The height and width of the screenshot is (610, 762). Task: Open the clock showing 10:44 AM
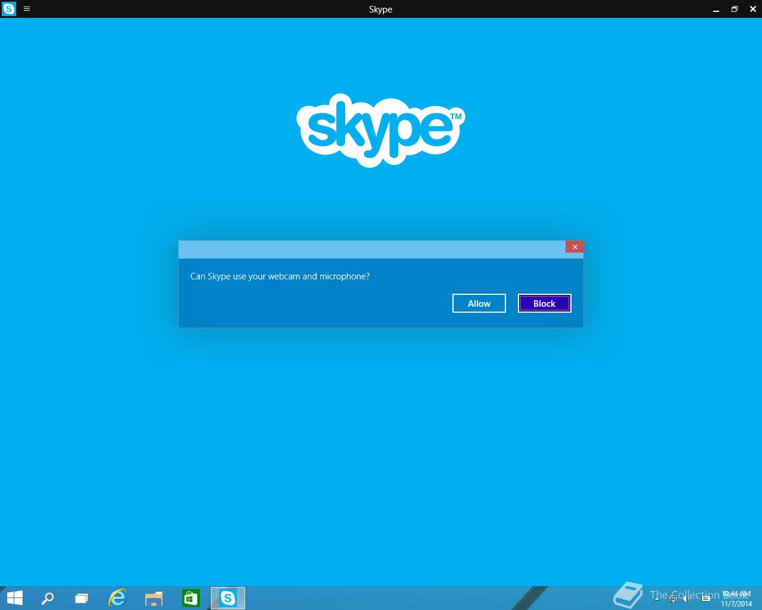(x=736, y=599)
